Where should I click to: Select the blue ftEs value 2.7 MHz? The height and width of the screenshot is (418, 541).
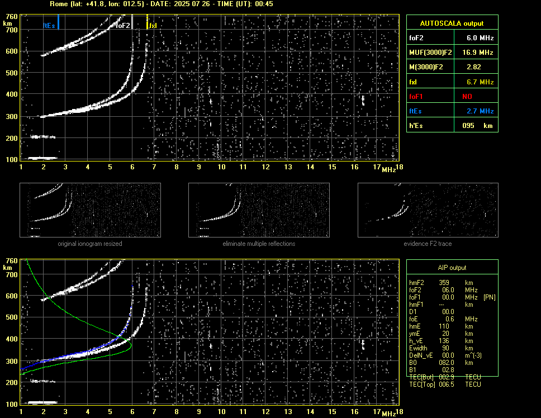(480, 111)
